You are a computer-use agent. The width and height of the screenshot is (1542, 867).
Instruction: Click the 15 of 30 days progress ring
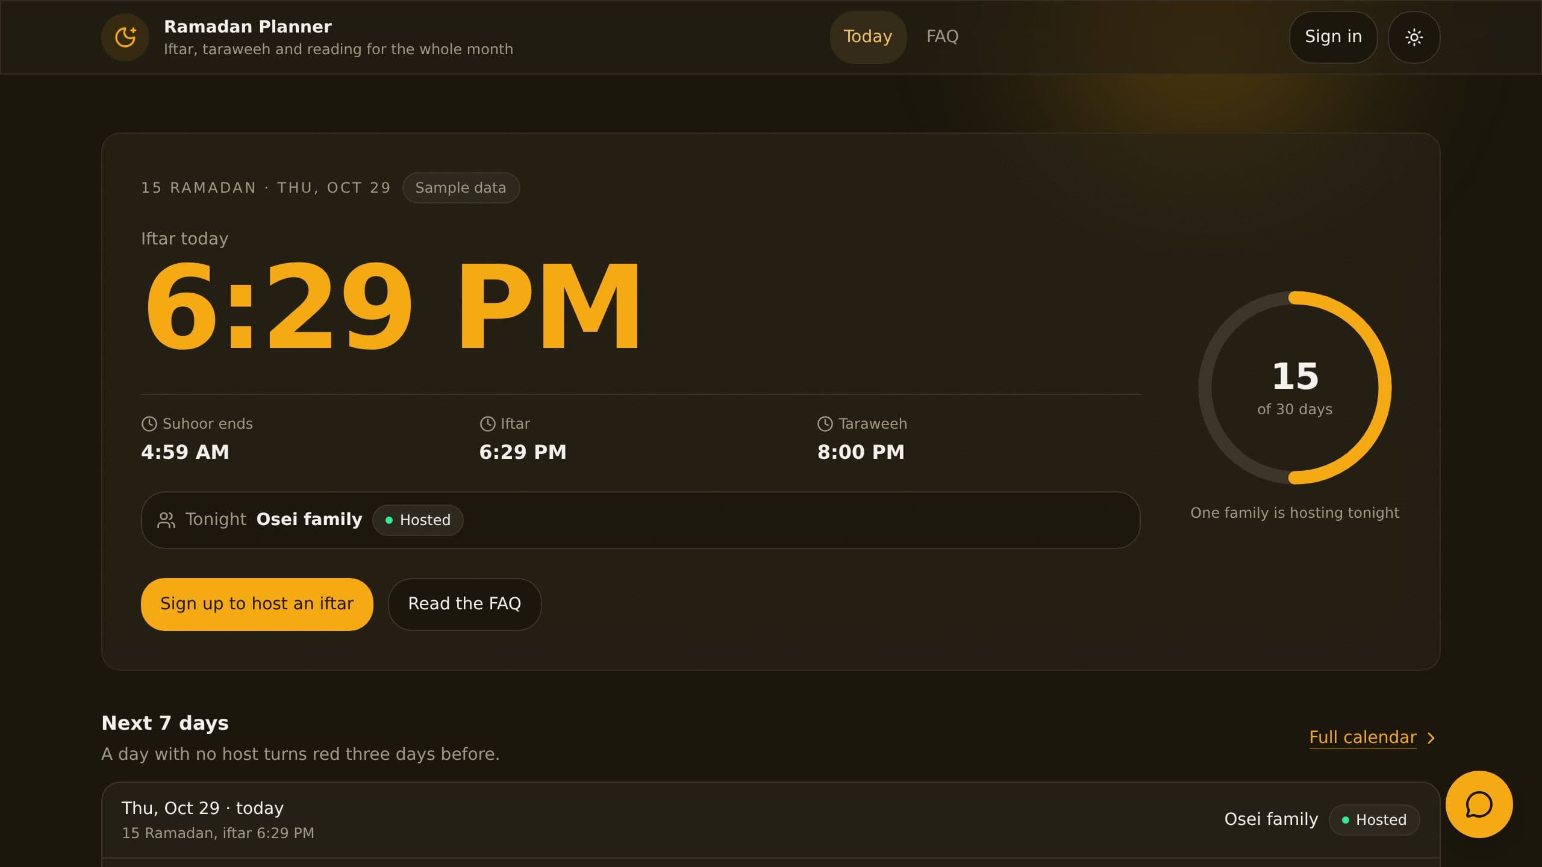coord(1294,388)
